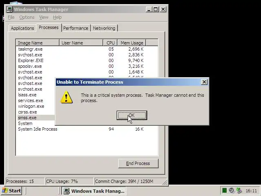Open the Options menu

(x=27, y=17)
